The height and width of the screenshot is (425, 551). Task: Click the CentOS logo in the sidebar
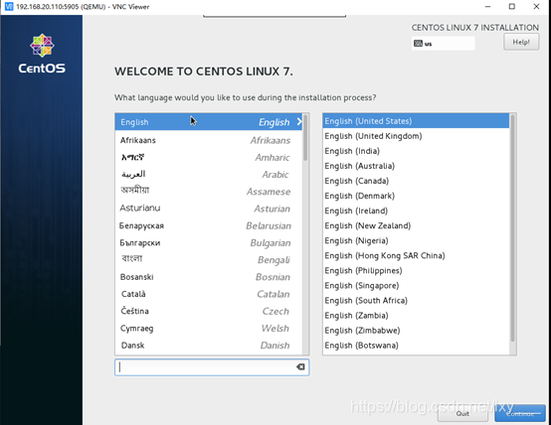coord(42,54)
